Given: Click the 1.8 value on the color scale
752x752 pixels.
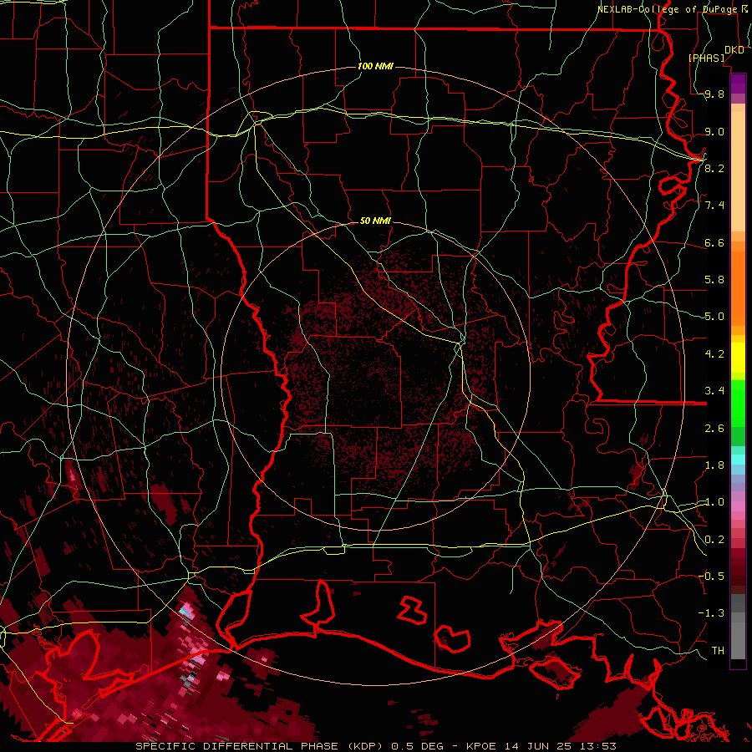Looking at the screenshot, I should pyautogui.click(x=714, y=465).
